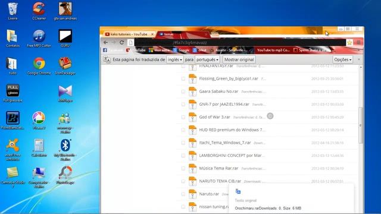This screenshot has width=381, height=214.
Task: Click the Facebook bookmark icon
Action: click(x=105, y=50)
